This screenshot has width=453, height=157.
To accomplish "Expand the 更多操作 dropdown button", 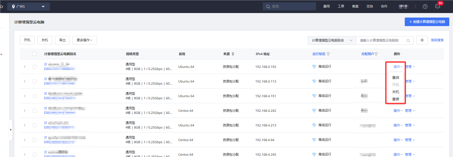I will [84, 40].
